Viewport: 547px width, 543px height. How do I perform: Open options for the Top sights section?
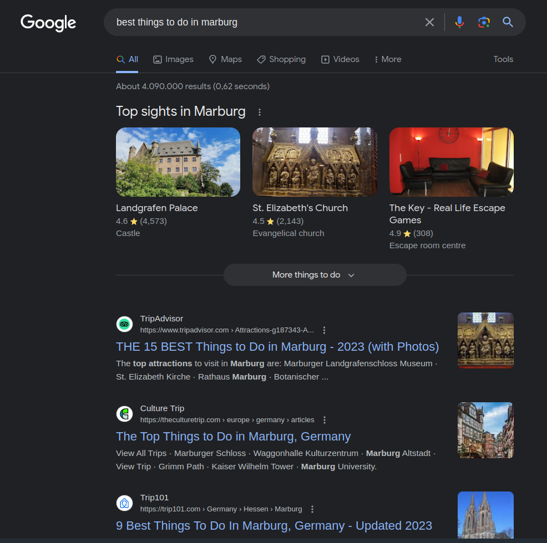click(260, 112)
